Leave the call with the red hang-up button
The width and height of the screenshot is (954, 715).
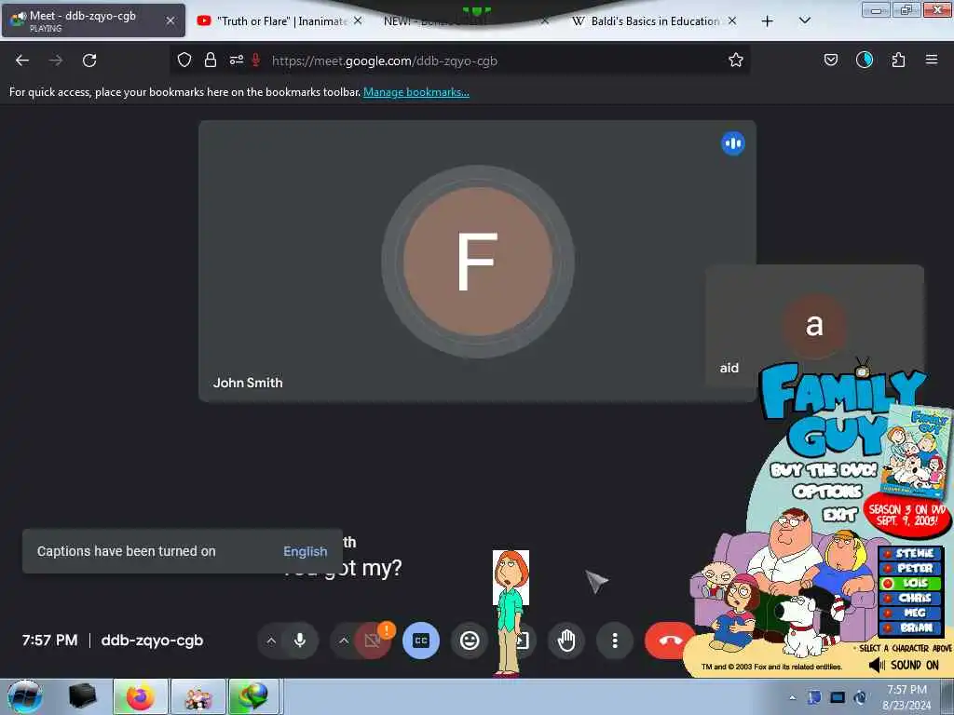click(x=670, y=641)
